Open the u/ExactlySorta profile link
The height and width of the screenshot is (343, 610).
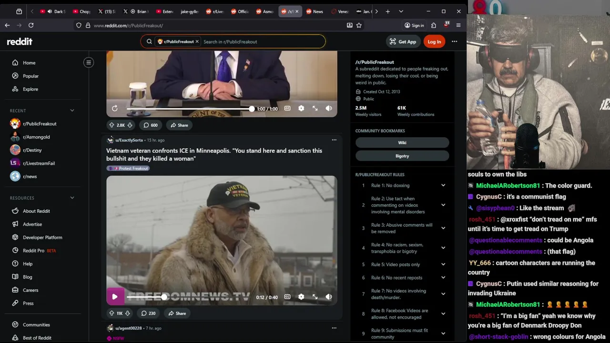[x=129, y=140]
